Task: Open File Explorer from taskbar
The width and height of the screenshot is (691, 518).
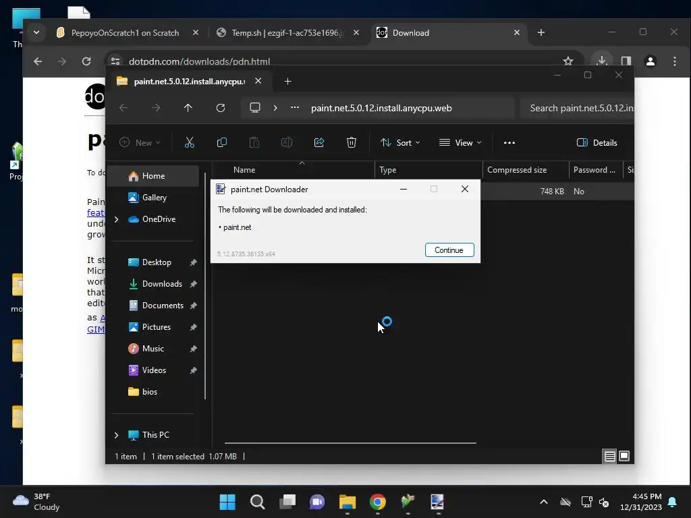Action: [x=348, y=502]
